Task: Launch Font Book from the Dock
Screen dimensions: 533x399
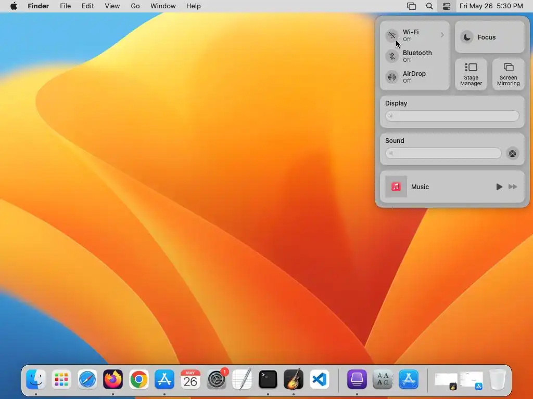Action: pyautogui.click(x=383, y=379)
